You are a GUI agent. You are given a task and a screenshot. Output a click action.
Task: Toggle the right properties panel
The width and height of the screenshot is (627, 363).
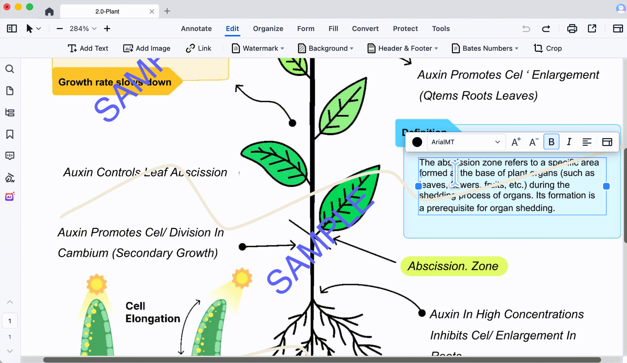click(x=618, y=28)
